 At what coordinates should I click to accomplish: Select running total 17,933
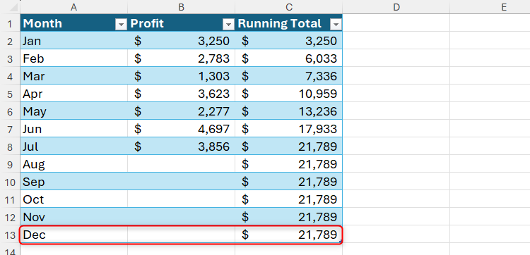pos(288,129)
